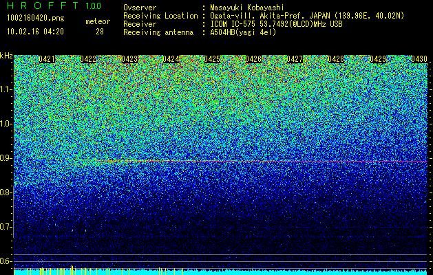
Task: Click the meteor label
Action: [x=98, y=21]
